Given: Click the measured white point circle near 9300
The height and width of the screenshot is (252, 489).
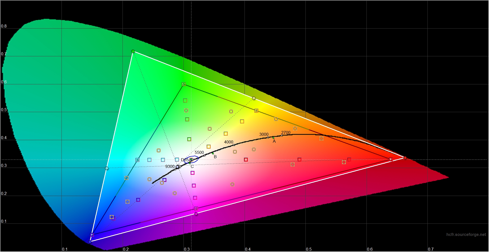Looking at the screenshot, I should click(x=177, y=167).
